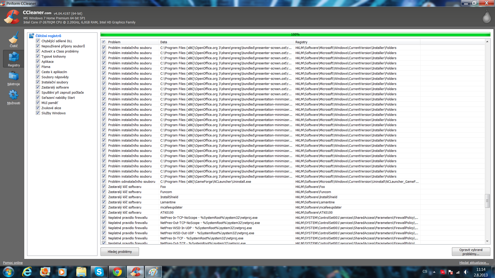Open network signal tray icon
Screen dimensions: 495x278
pyautogui.click(x=458, y=272)
